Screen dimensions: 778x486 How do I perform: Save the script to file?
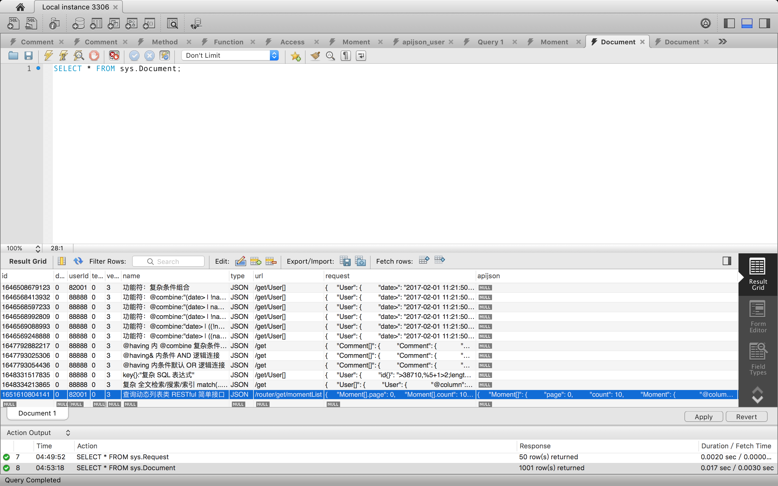(29, 56)
